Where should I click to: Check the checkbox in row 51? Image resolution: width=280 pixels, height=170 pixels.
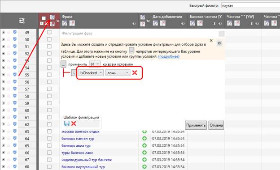(x=49, y=46)
